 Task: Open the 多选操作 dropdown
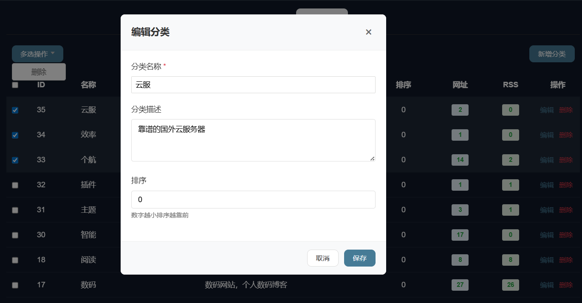pos(37,54)
